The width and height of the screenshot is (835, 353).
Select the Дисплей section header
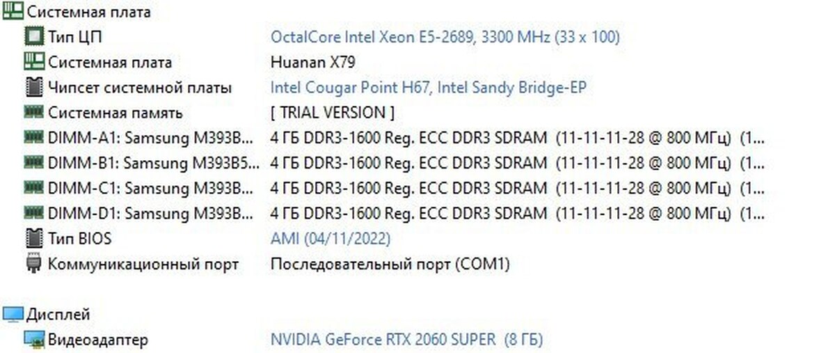point(58,315)
